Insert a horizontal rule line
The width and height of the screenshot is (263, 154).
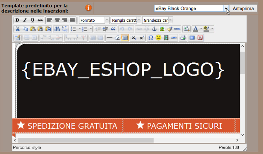click(x=109, y=38)
